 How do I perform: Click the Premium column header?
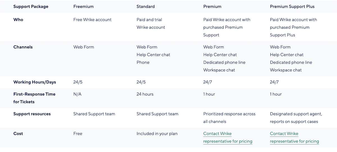pos(212,6)
